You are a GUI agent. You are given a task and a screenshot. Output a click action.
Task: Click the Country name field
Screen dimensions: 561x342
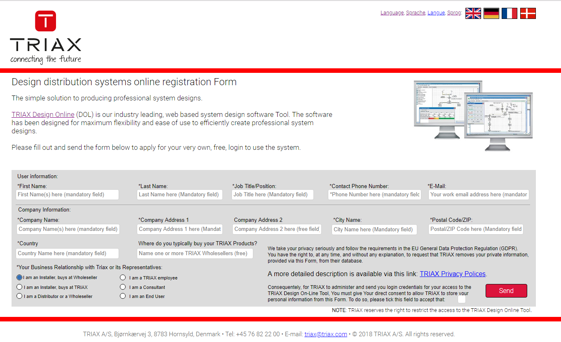tap(68, 254)
